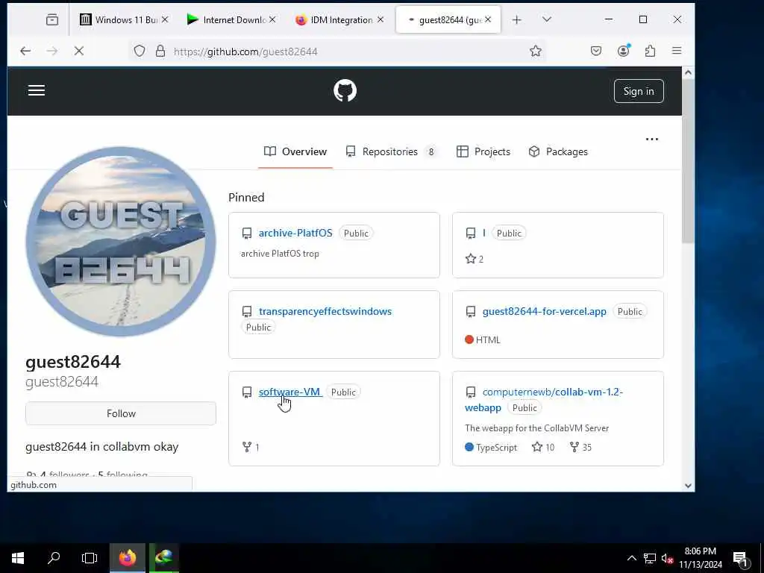Click the network tray icon
Image resolution: width=764 pixels, height=573 pixels.
[650, 558]
